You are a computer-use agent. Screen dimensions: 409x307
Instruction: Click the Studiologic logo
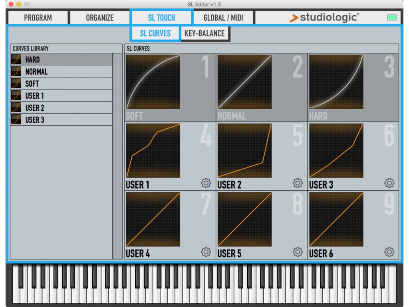tap(324, 18)
